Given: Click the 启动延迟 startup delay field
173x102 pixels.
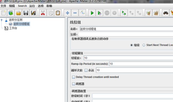Looking at the screenshot, I should (x=133, y=101).
